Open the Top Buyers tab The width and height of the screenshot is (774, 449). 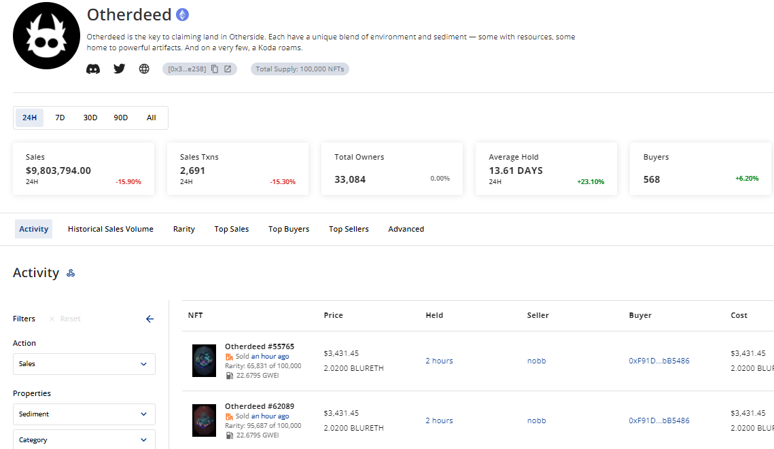pyautogui.click(x=289, y=229)
